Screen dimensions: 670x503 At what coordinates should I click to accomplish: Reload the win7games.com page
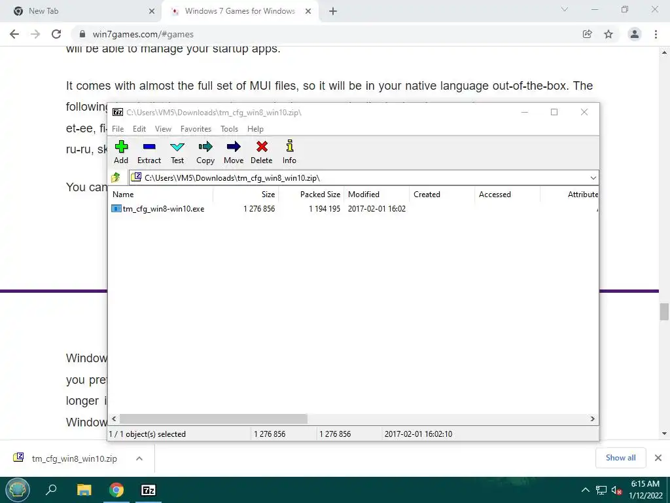coord(56,34)
